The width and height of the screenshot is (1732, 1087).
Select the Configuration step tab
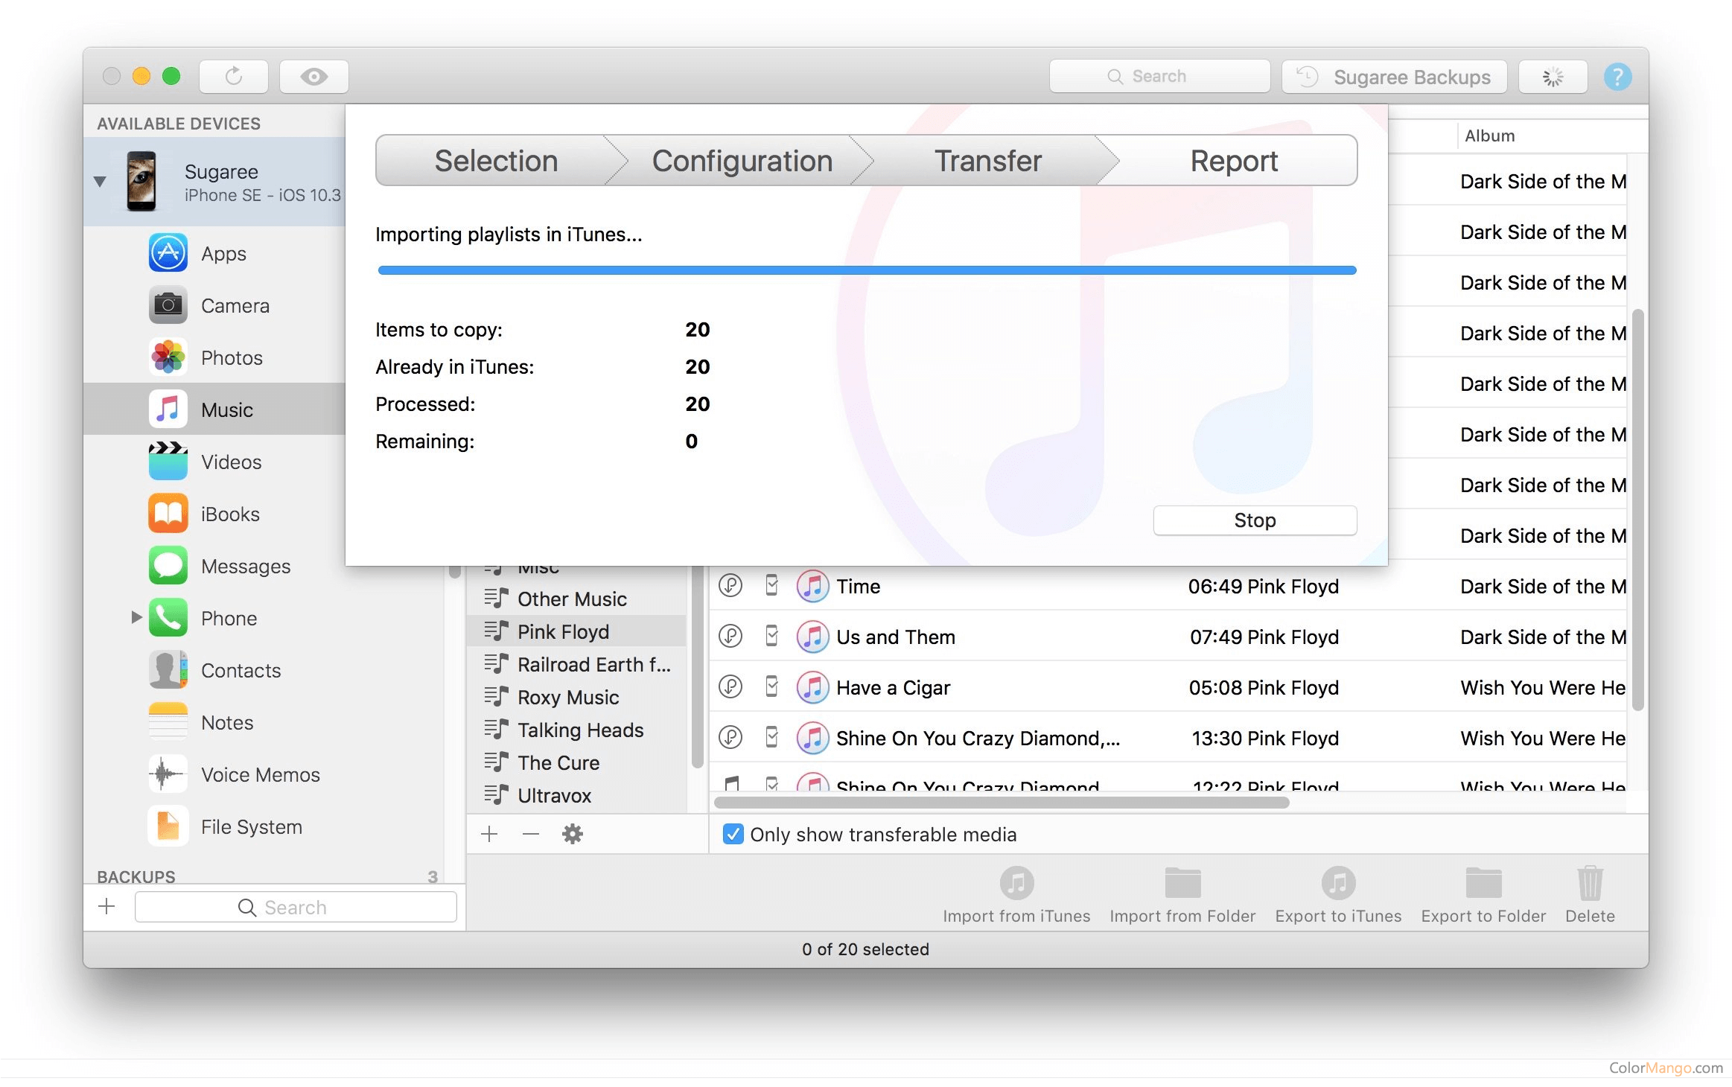[742, 161]
